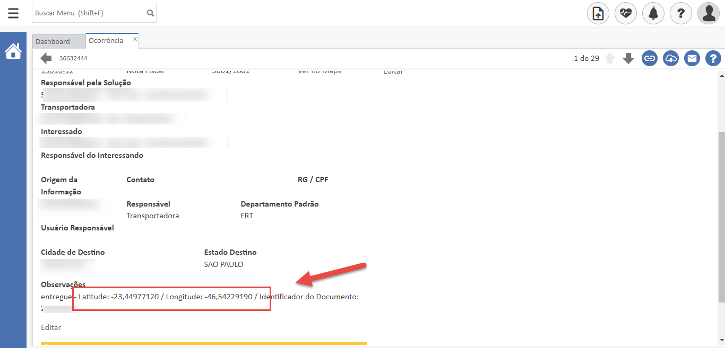Click the gray help question mark in header
Screen dimensions: 725x348
[x=681, y=13]
